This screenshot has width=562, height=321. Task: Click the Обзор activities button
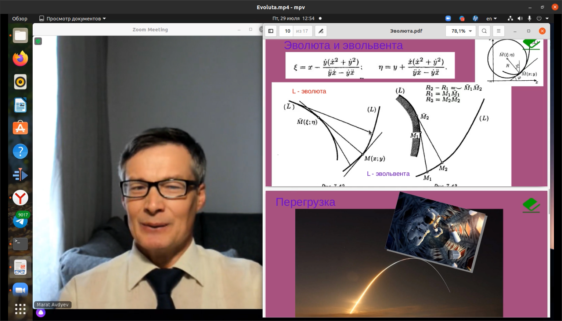20,18
